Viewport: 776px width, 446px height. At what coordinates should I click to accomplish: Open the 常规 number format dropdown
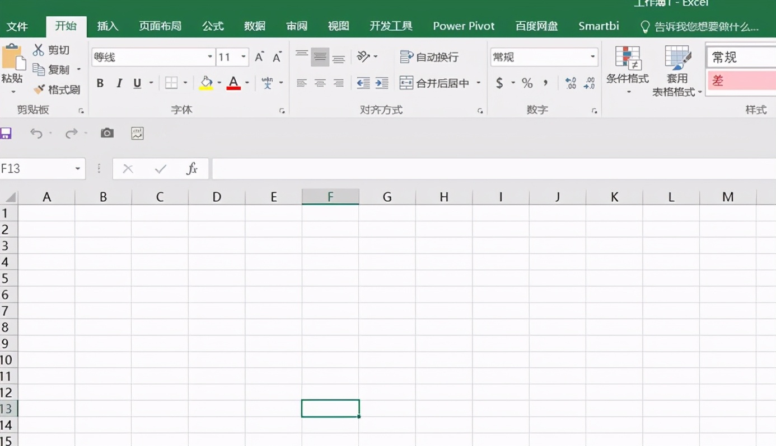coord(592,56)
